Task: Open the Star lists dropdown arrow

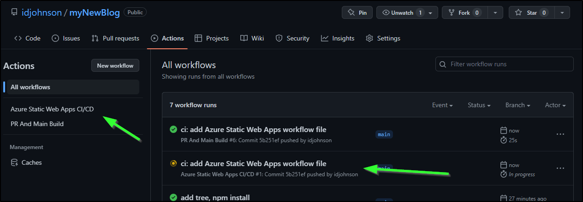Action: tap(562, 12)
